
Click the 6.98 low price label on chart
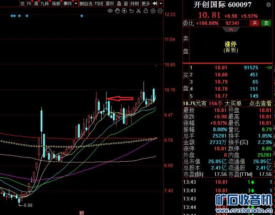(x=28, y=205)
